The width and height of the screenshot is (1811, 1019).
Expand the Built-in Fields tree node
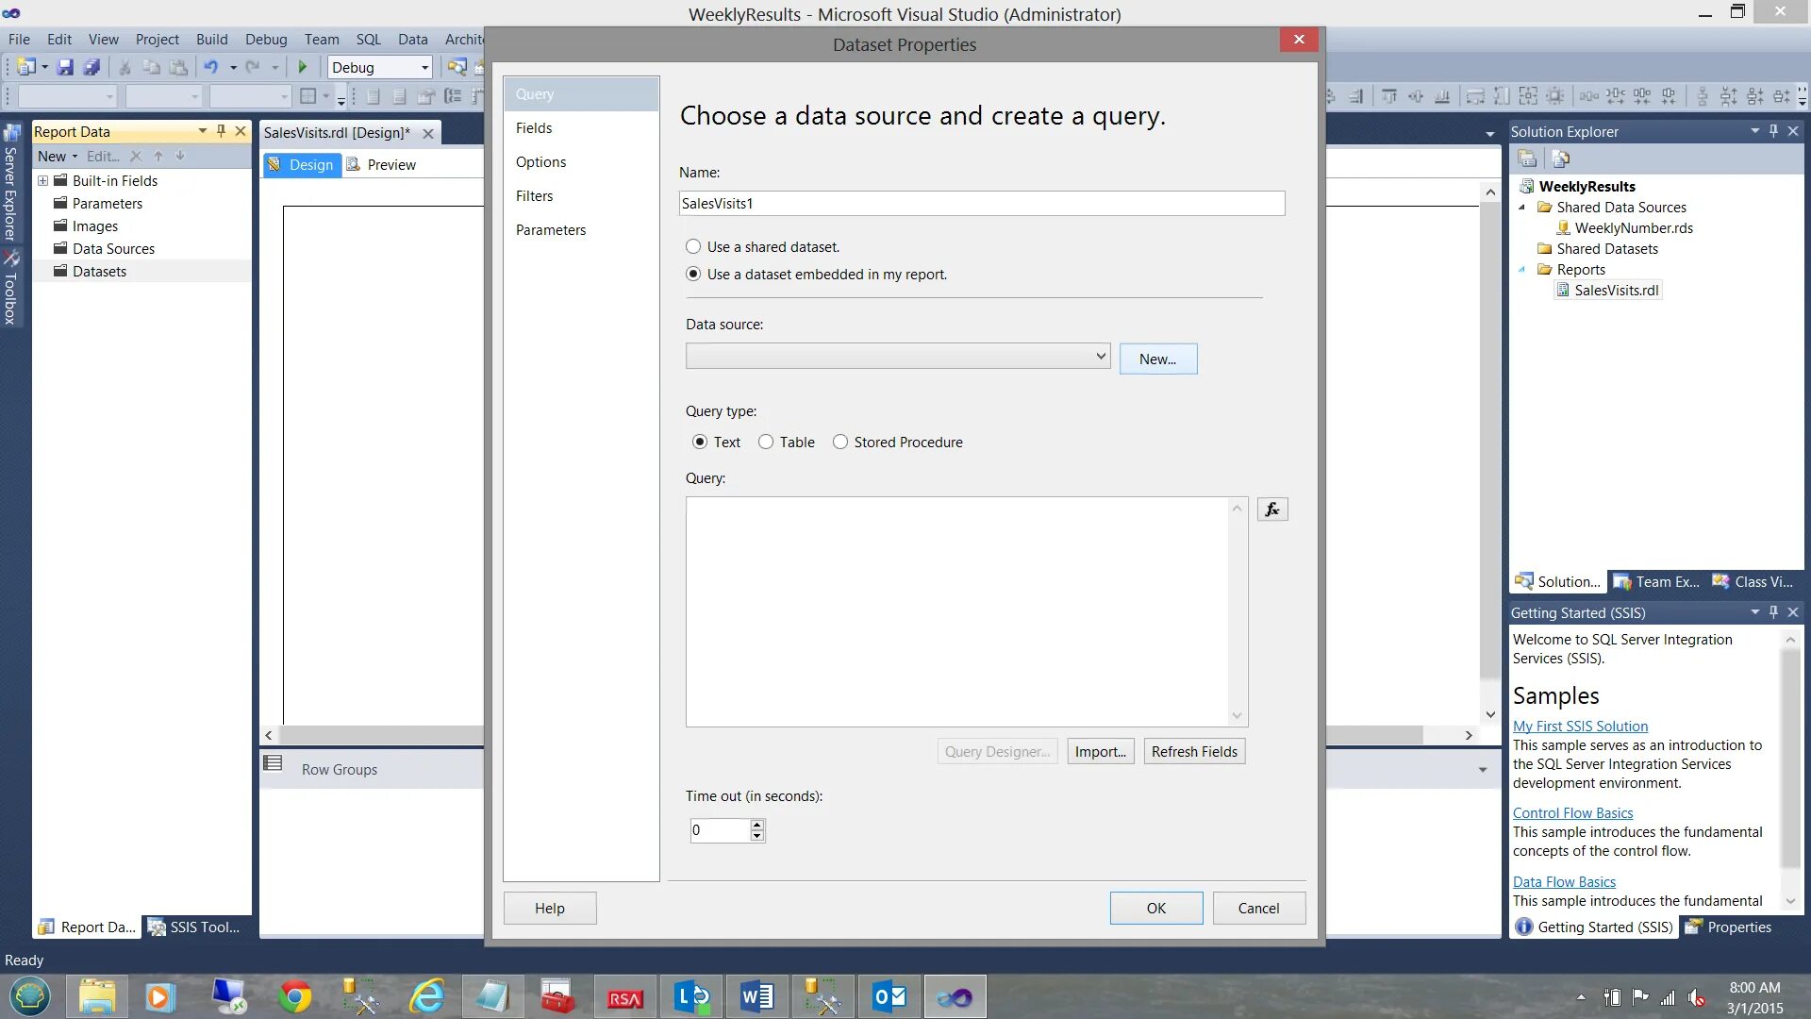click(42, 181)
